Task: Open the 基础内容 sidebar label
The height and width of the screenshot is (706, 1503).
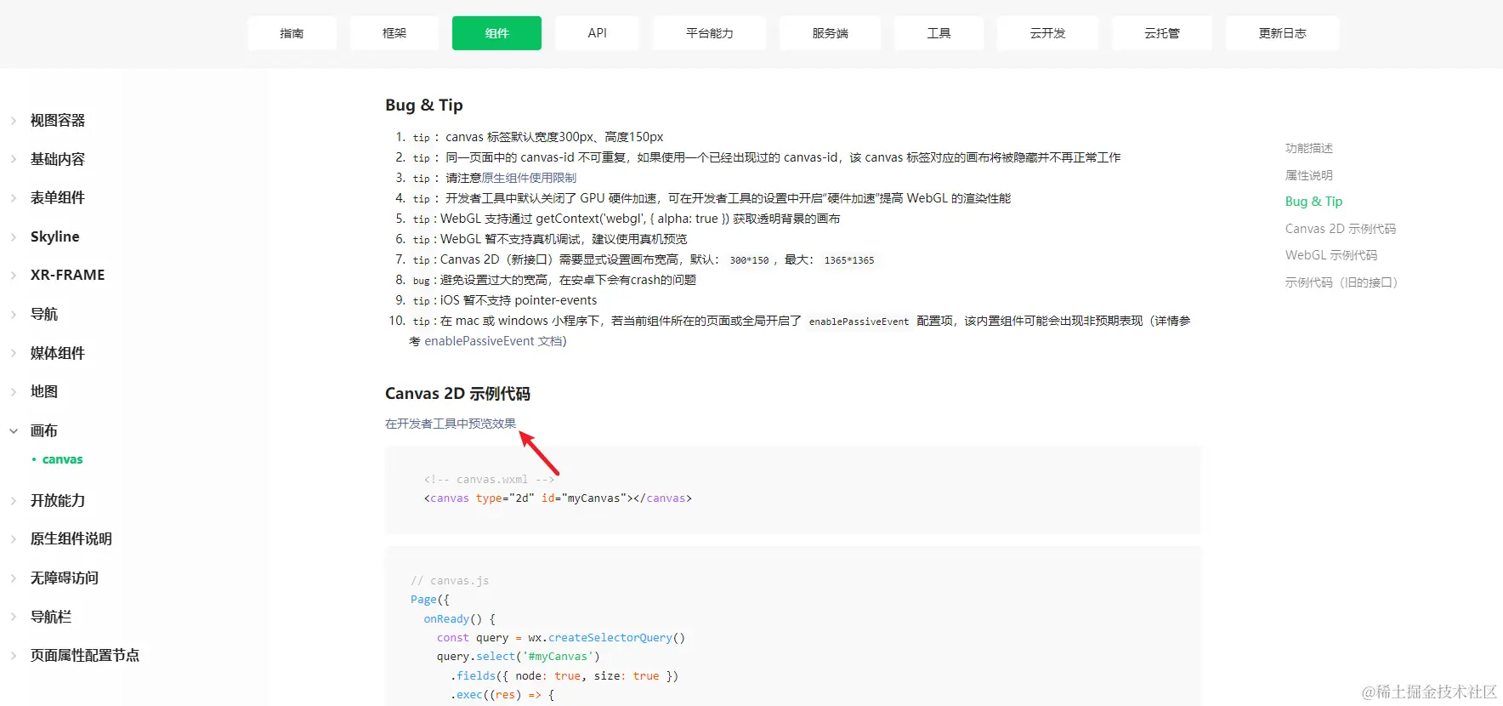Action: tap(58, 159)
